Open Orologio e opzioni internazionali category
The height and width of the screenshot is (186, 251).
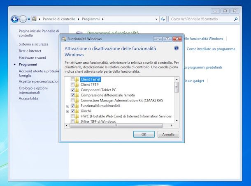pos(33,90)
